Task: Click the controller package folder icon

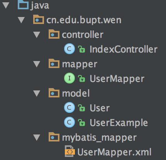Action: pyautogui.click(x=54, y=34)
